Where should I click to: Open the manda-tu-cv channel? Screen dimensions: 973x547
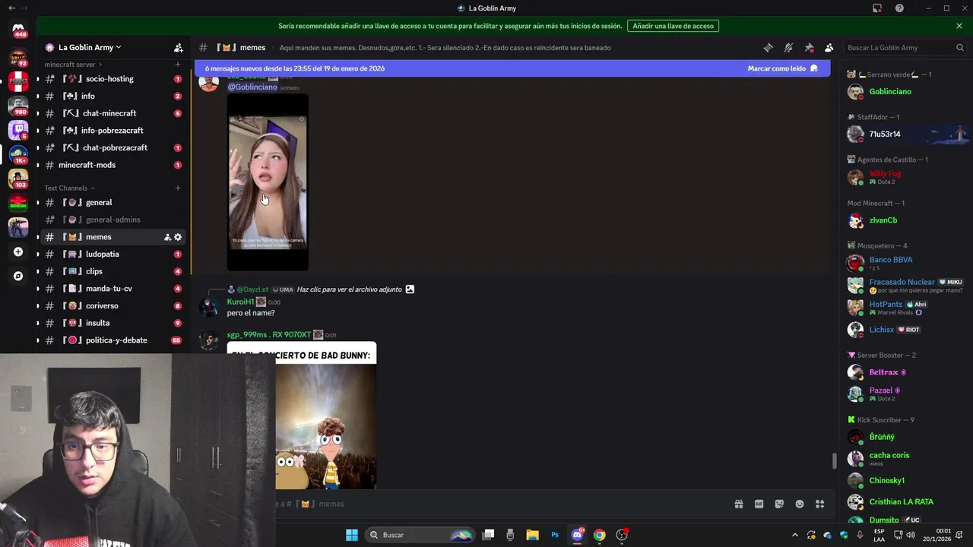click(113, 289)
